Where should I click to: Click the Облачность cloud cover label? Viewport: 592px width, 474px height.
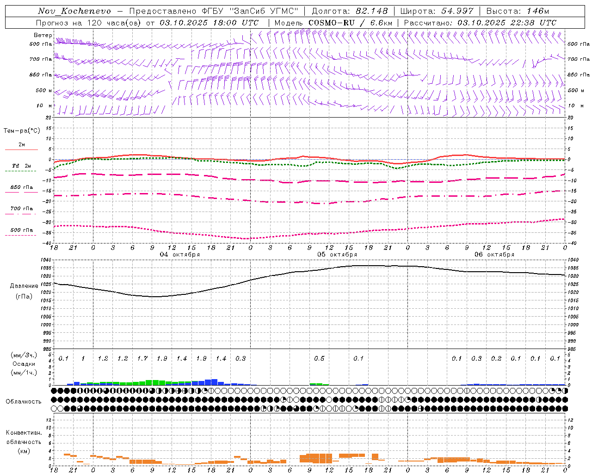tap(24, 402)
